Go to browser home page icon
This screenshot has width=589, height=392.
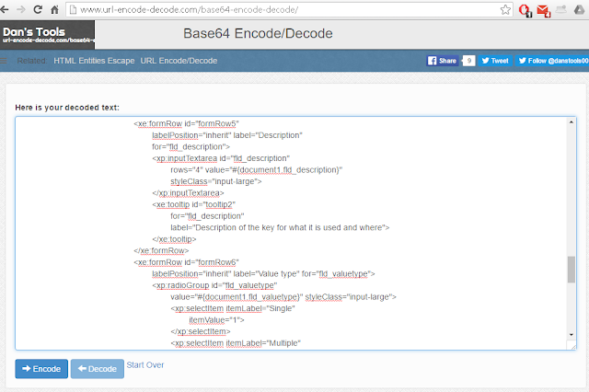pos(55,10)
